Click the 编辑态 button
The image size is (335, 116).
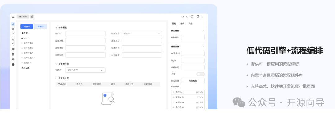tap(27, 26)
